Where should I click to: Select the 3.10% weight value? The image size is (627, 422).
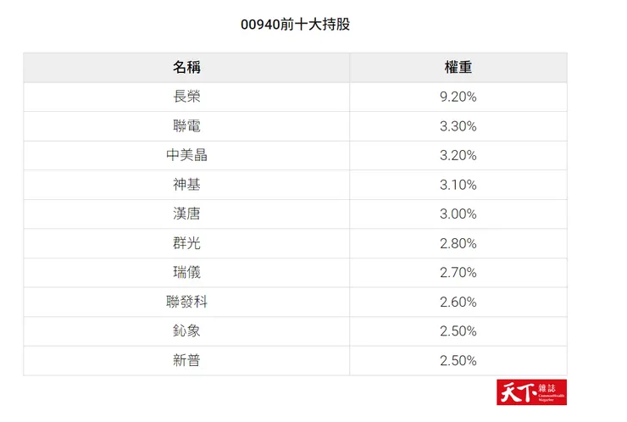(x=458, y=185)
